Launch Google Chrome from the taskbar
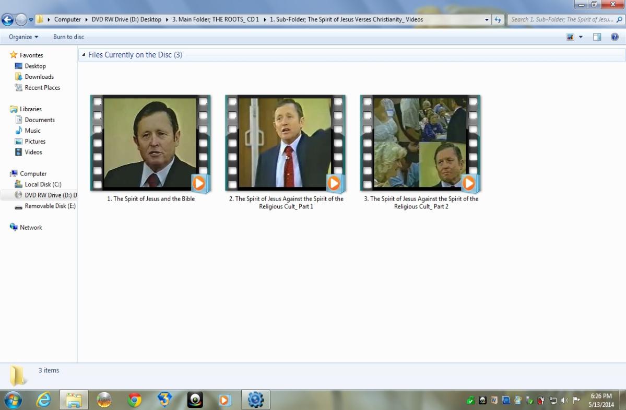626x410 pixels. [x=134, y=400]
